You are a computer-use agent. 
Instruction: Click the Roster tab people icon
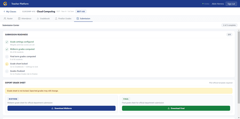coord(5,18)
